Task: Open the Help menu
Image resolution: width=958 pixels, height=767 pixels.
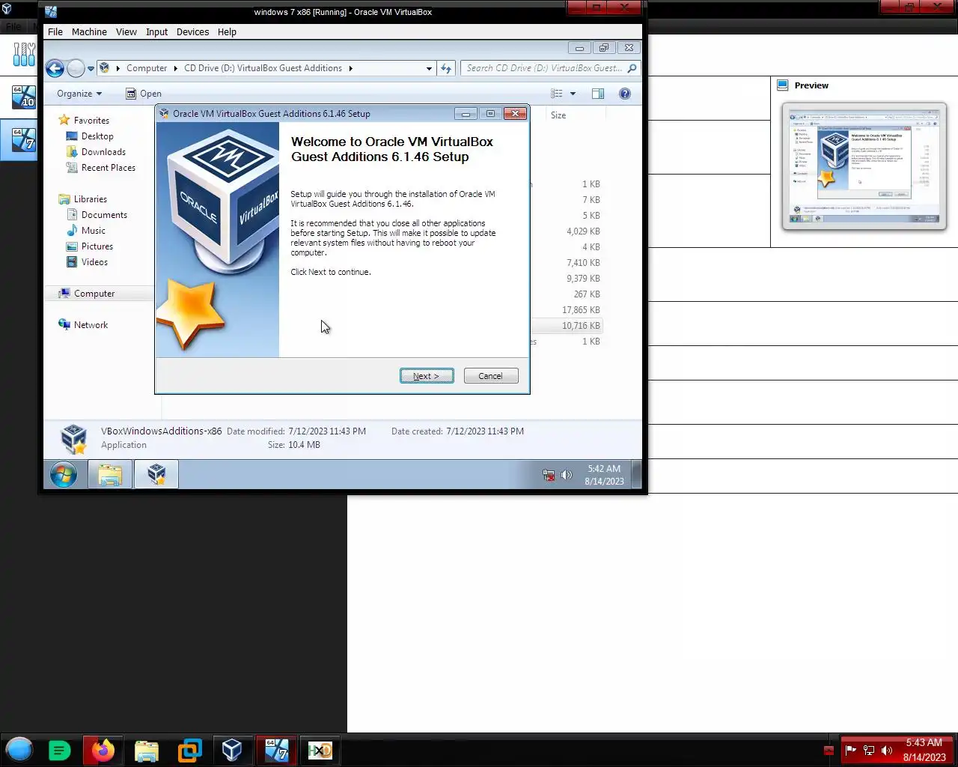Action: [227, 32]
